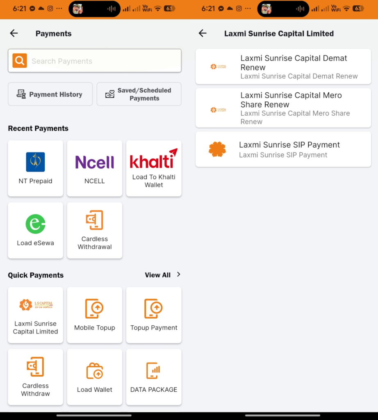Tap Messenger notification icon in left status bar
Screen dimensions: 378x420
click(32, 9)
